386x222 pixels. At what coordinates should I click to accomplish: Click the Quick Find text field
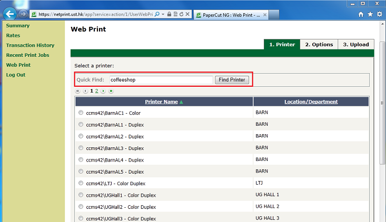tap(160, 80)
